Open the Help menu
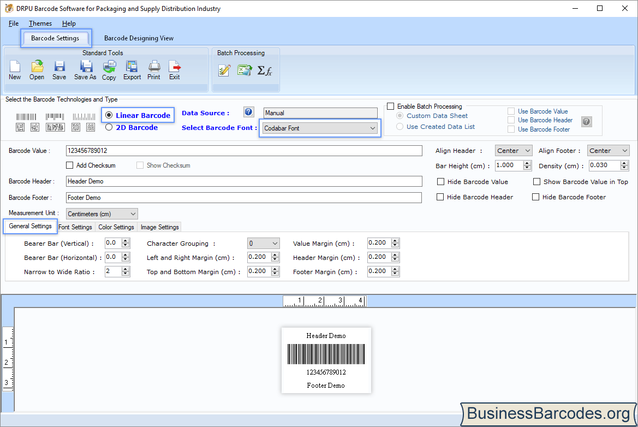Image resolution: width=638 pixels, height=427 pixels. (69, 23)
